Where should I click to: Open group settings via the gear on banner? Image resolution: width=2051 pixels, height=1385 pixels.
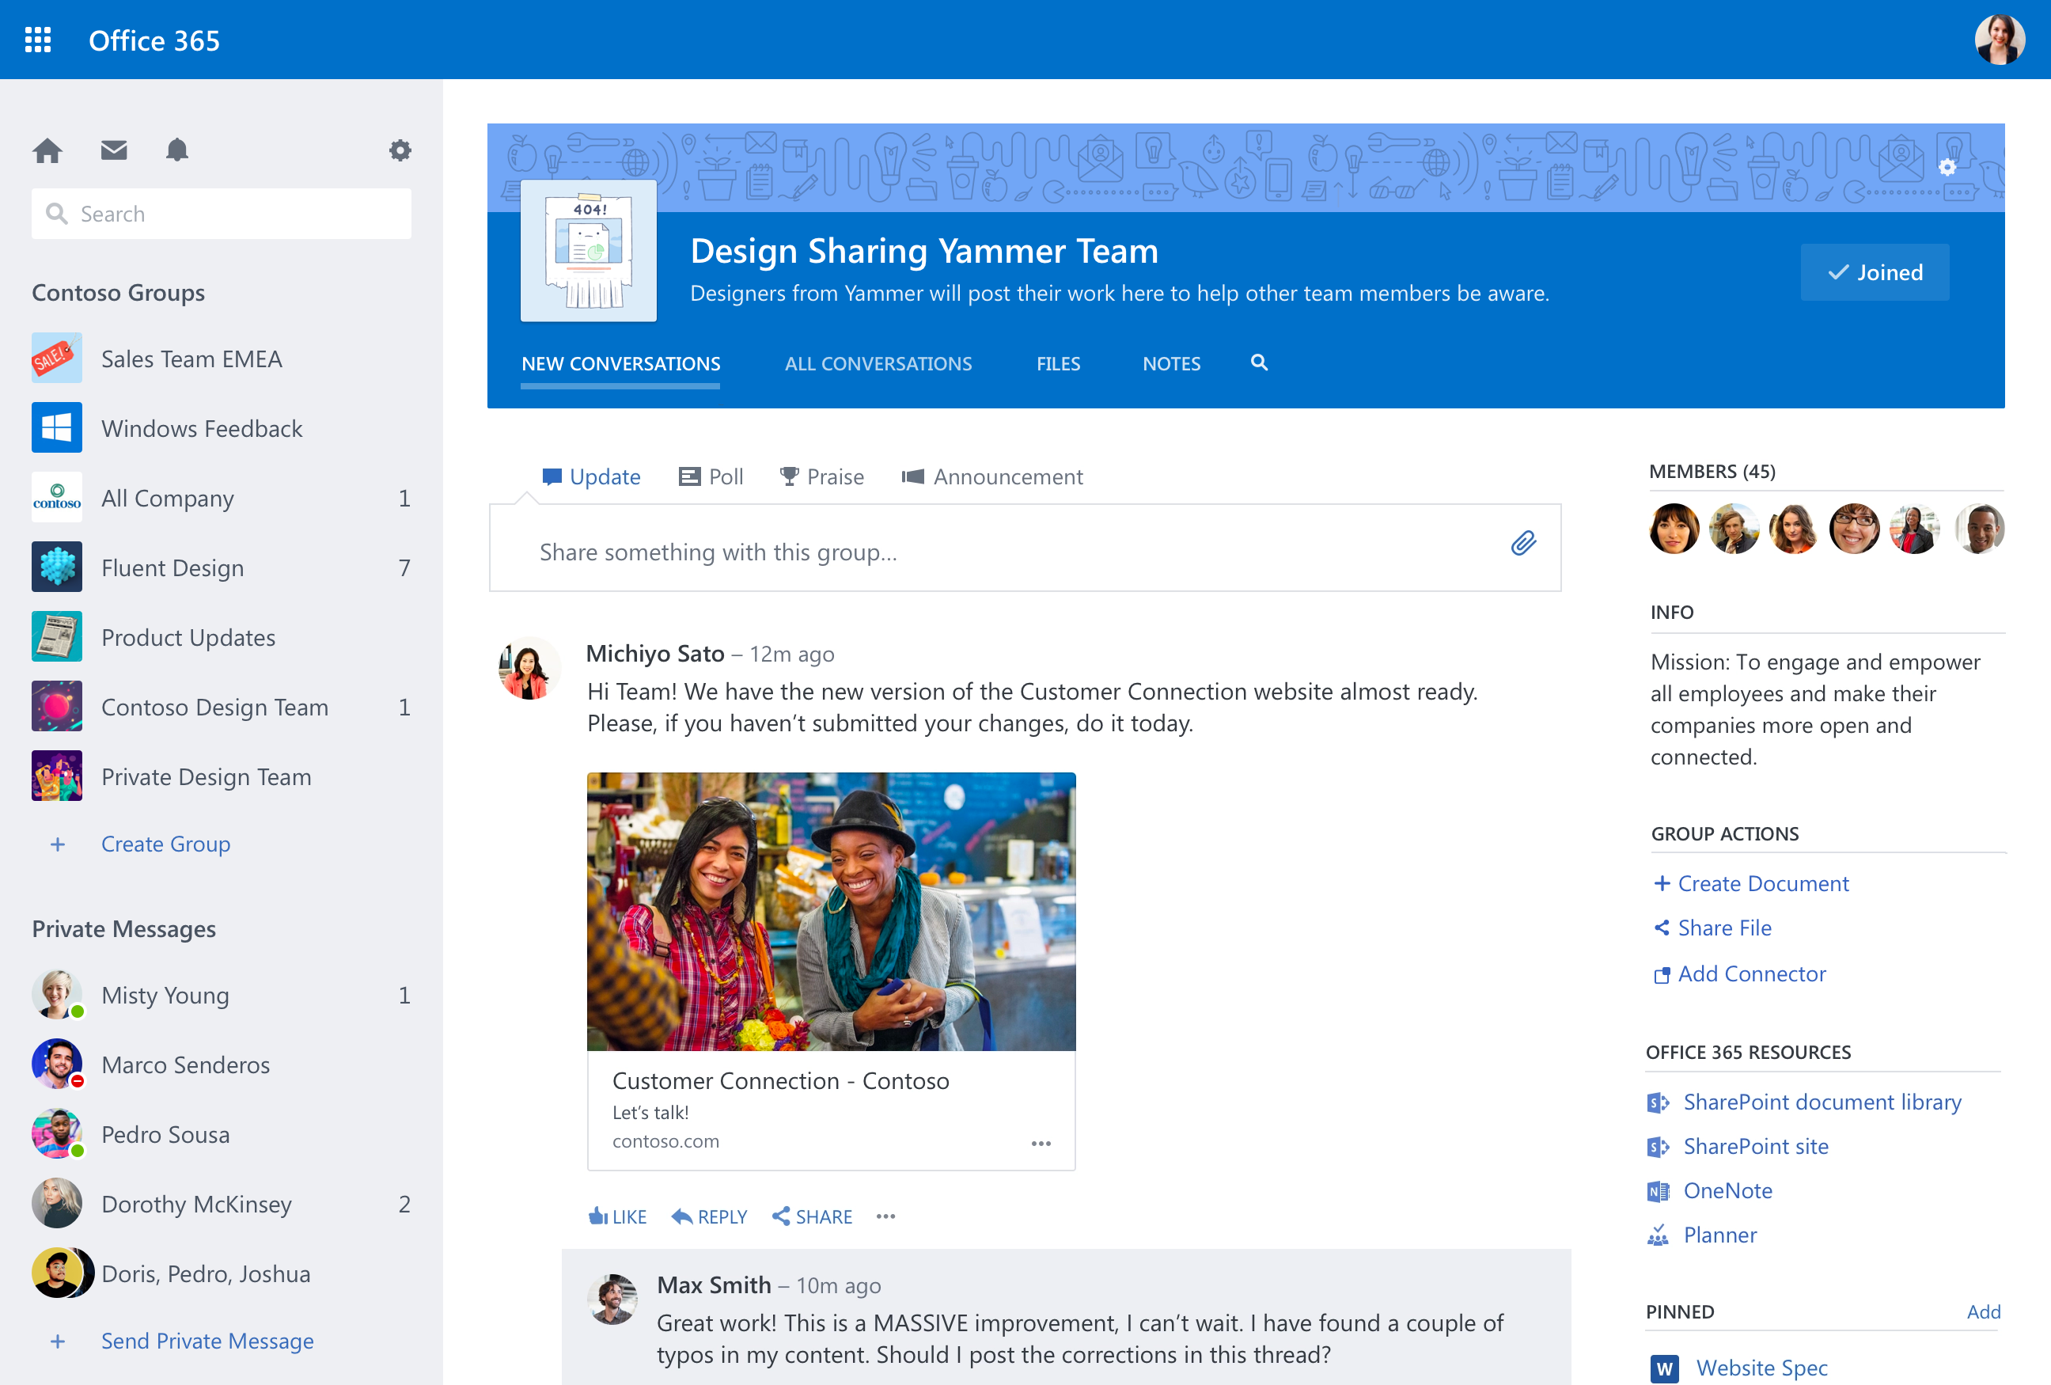click(x=1947, y=167)
